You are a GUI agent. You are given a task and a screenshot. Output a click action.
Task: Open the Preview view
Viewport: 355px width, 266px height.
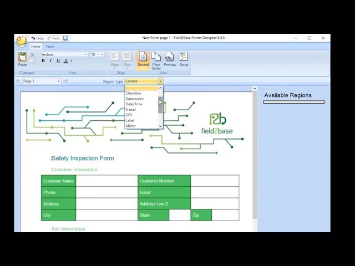170,59
